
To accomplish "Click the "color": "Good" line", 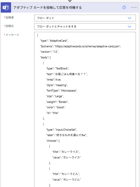I will [56, 107].
